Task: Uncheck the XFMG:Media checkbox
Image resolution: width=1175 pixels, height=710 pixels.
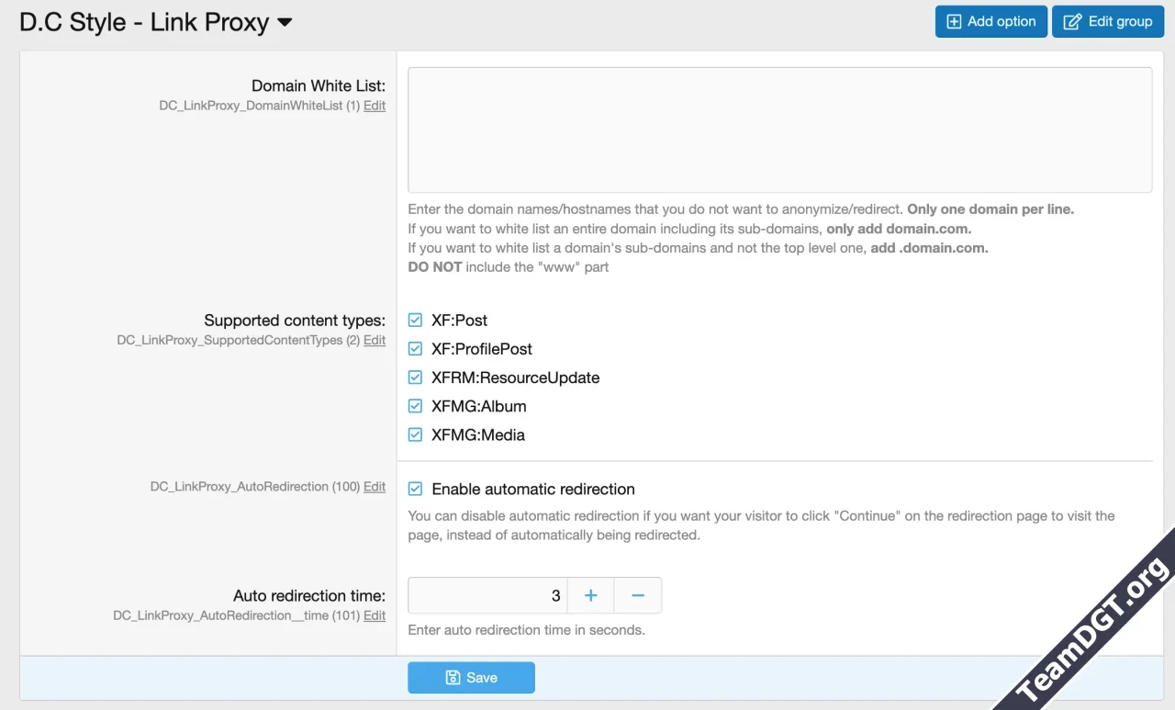Action: 416,434
